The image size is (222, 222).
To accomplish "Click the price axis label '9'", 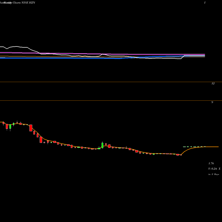I will point(212,102).
